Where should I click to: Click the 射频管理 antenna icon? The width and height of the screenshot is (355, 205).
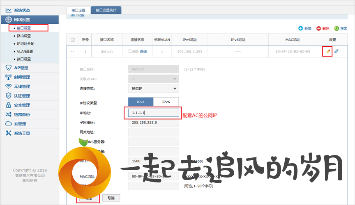click(8, 77)
